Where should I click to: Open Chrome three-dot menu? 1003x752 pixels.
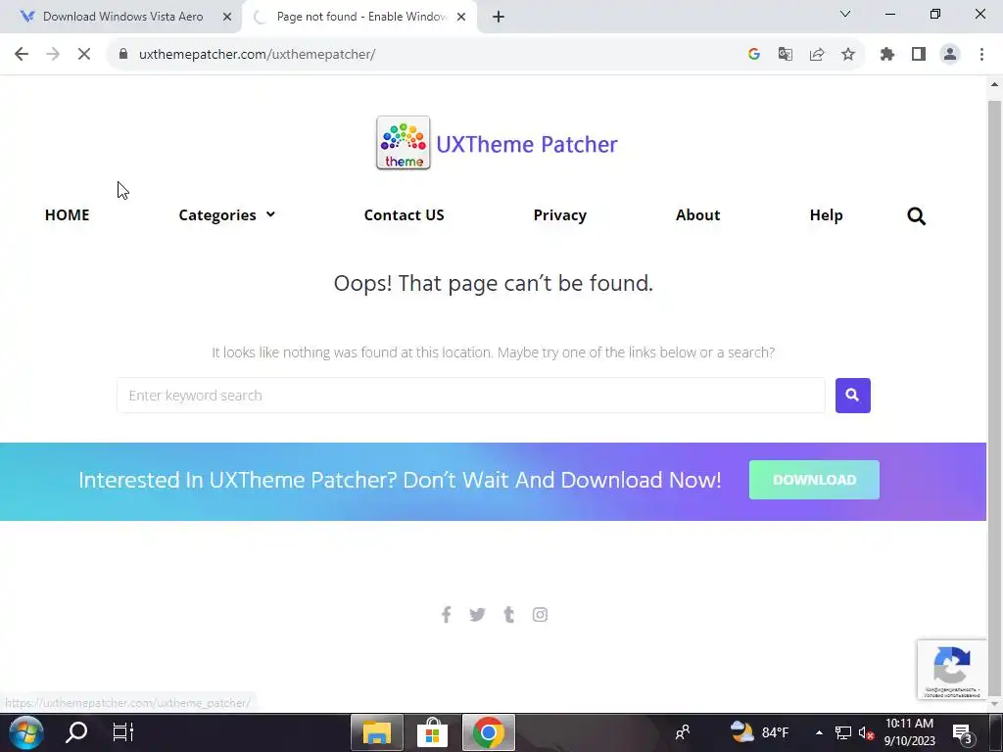click(x=981, y=55)
